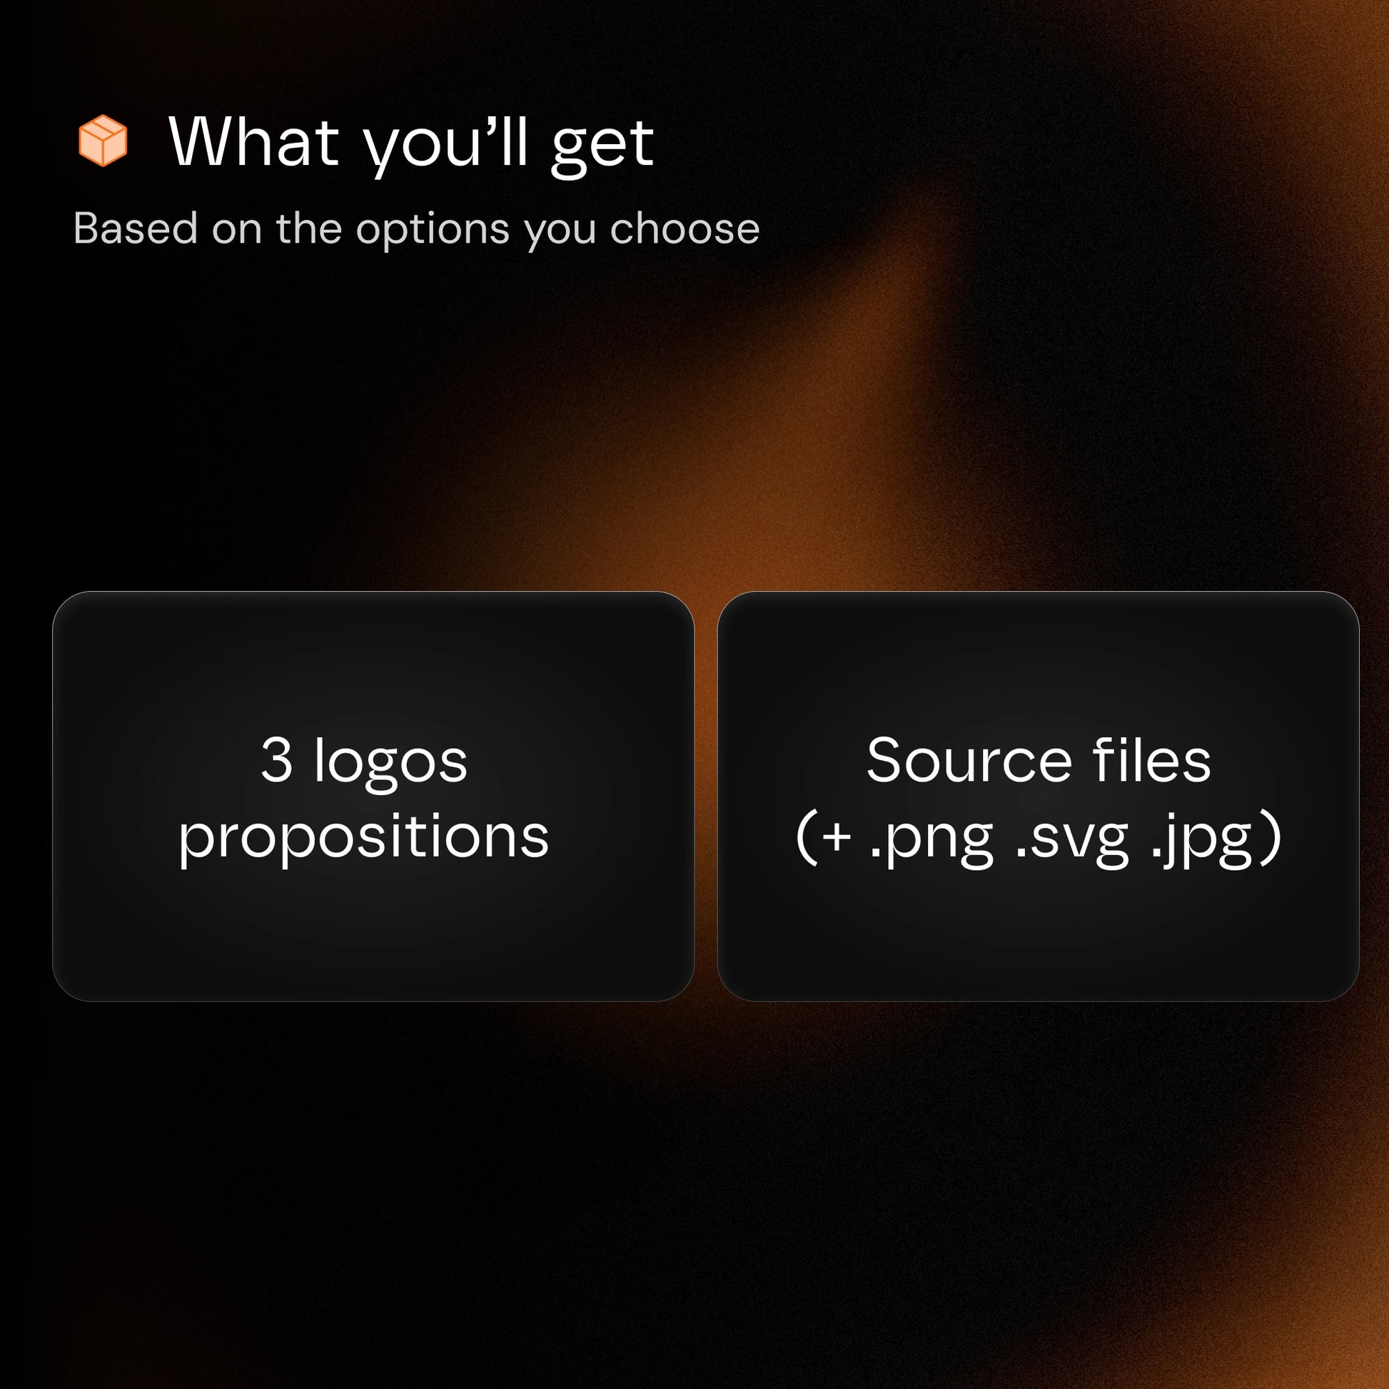Click the word "Based" in the subtitle
1389x1389 pixels.
(x=136, y=228)
